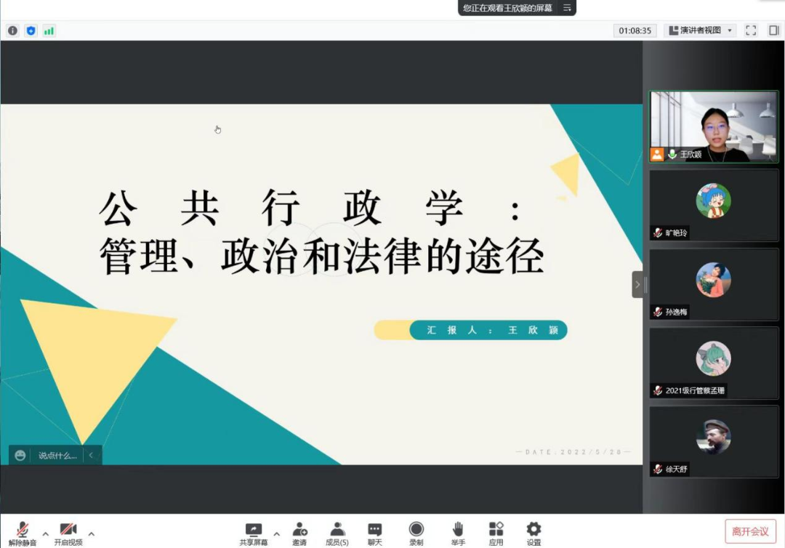Select 王欣颖's video thumbnail
This screenshot has height=548, width=785.
(x=713, y=126)
